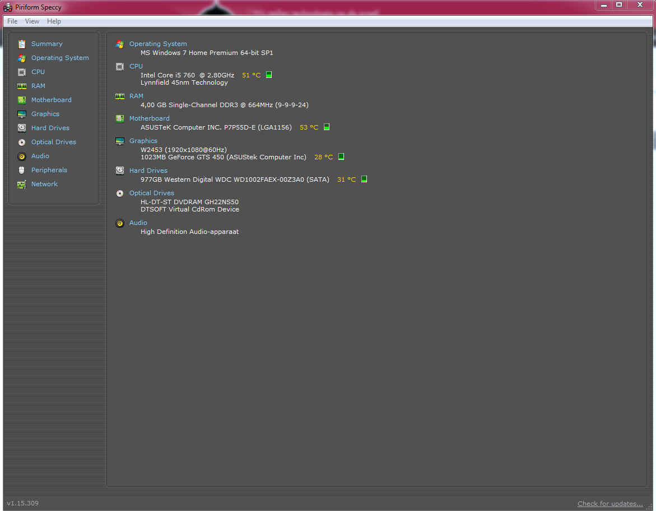This screenshot has width=656, height=511.
Task: Click version number v1.15.309 in status bar
Action: [23, 503]
